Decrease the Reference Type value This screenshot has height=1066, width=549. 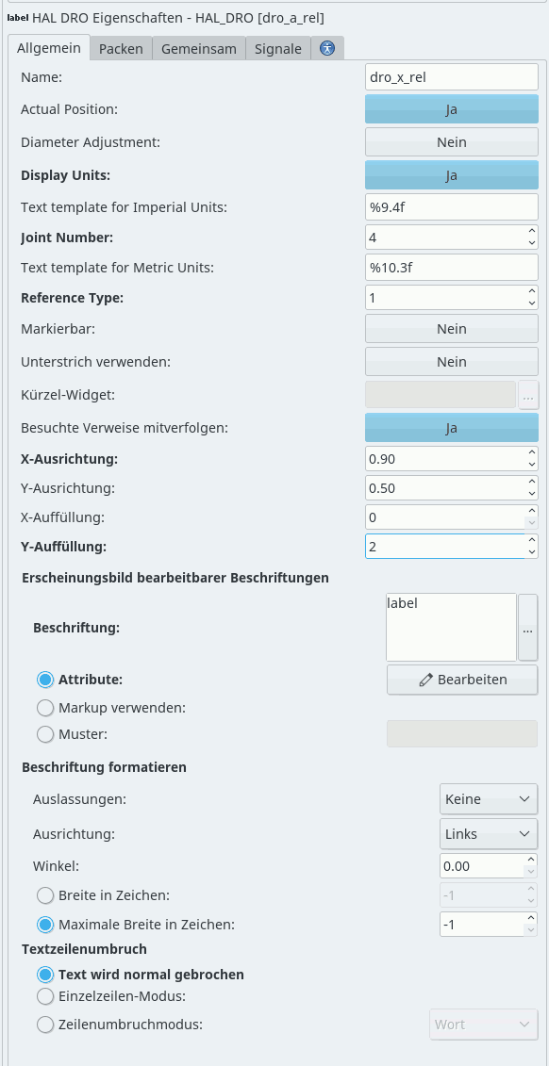[531, 303]
